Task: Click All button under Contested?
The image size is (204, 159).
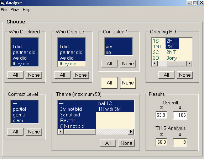Action: pos(109,64)
